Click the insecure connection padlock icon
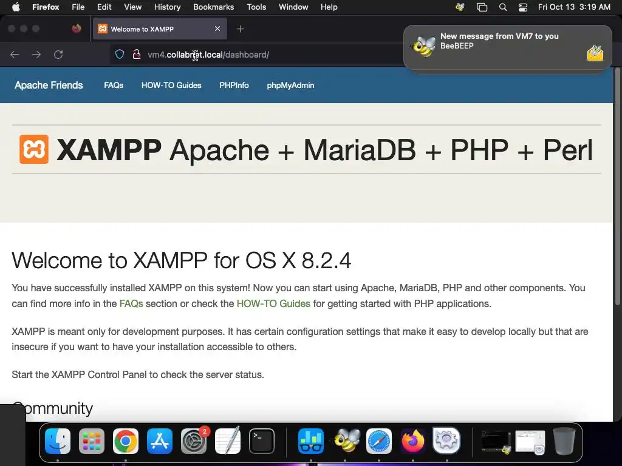 137,54
